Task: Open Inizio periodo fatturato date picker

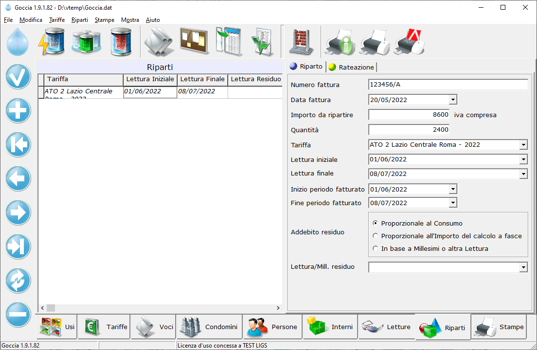Action: pos(453,189)
